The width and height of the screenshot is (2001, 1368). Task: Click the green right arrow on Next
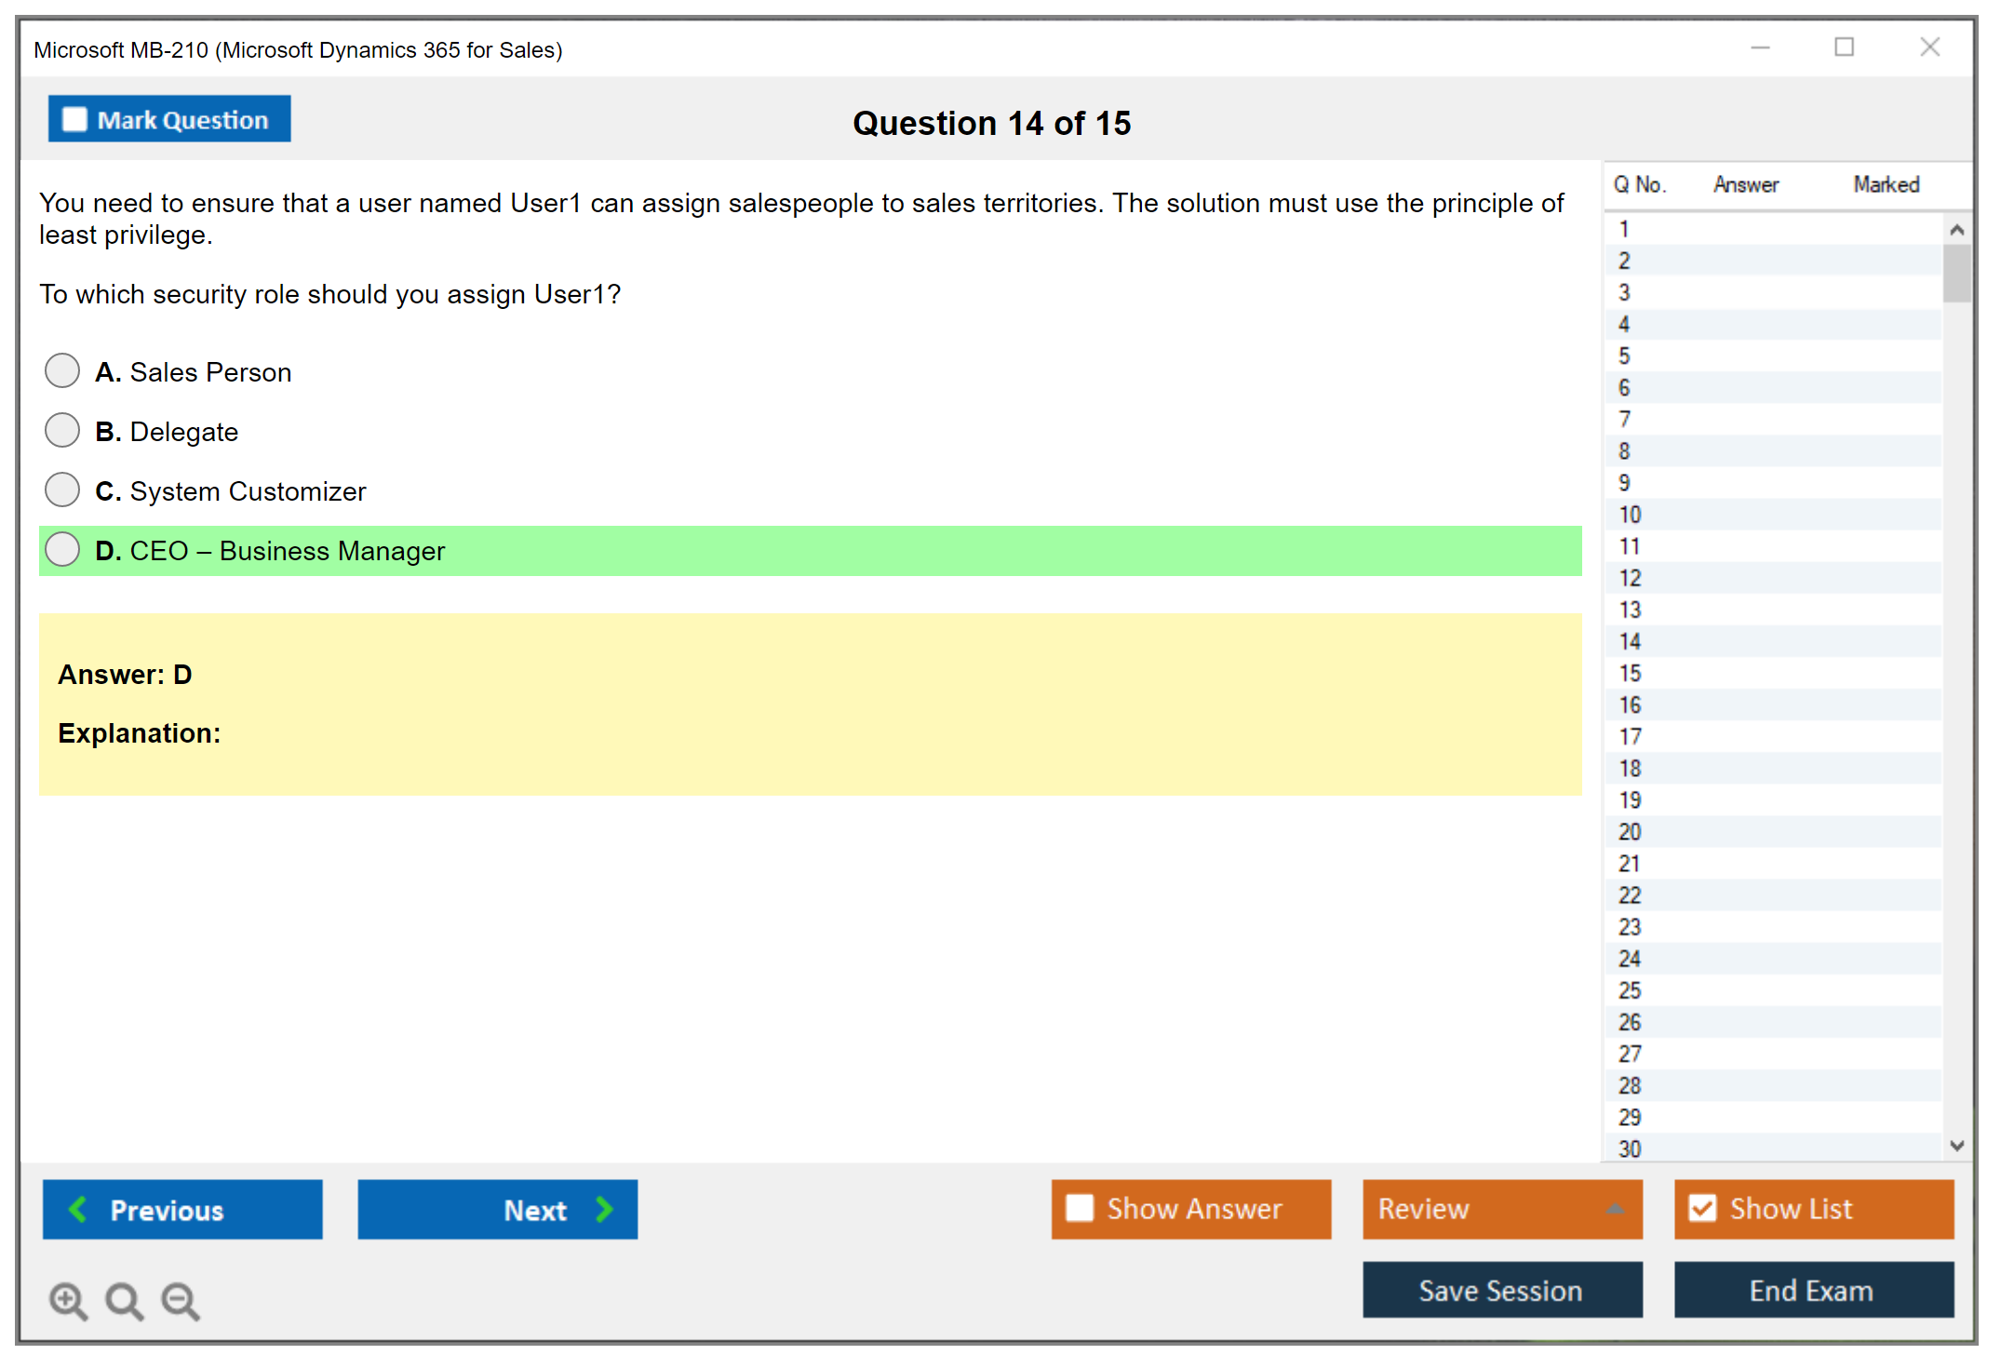[x=604, y=1209]
